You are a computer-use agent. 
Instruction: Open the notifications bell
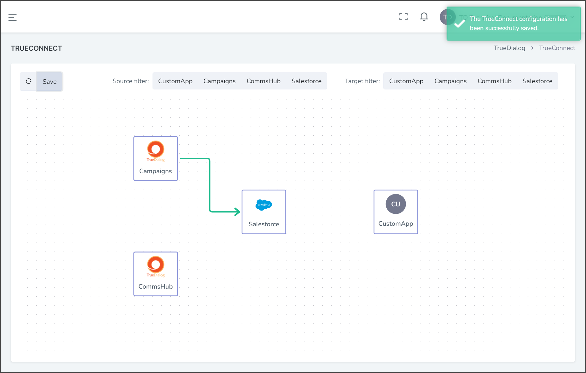point(424,17)
